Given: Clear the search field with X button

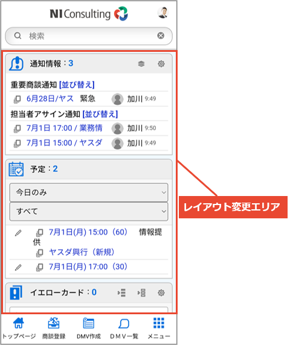Looking at the screenshot, I should pyautogui.click(x=161, y=36).
